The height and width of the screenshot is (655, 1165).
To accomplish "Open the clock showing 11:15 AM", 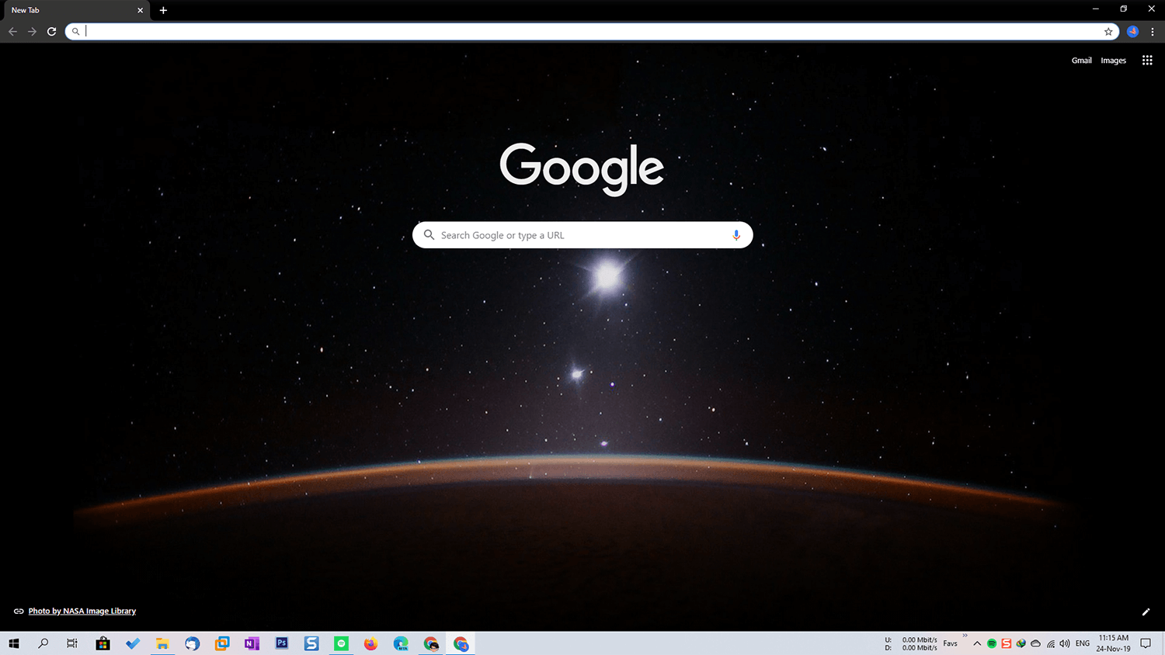I will pos(1113,643).
